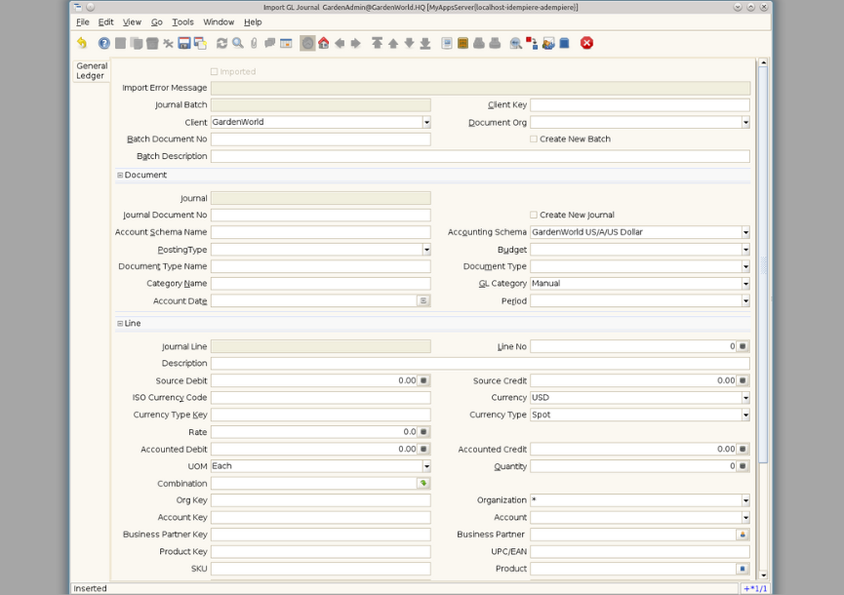Collapse the Line section
Viewport: 844px width, 595px height.
tap(120, 323)
